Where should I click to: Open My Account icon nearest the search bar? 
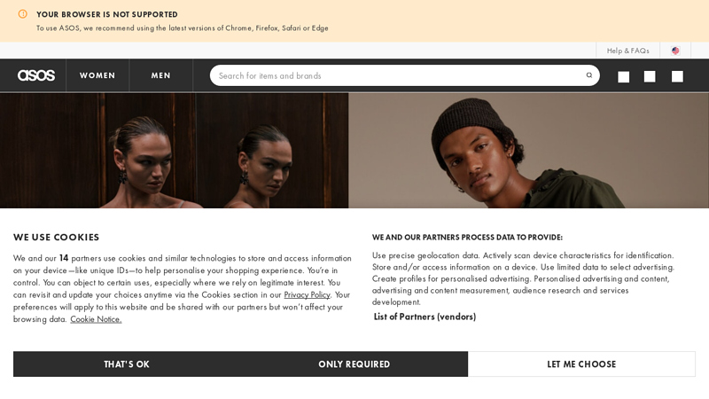[x=624, y=77]
